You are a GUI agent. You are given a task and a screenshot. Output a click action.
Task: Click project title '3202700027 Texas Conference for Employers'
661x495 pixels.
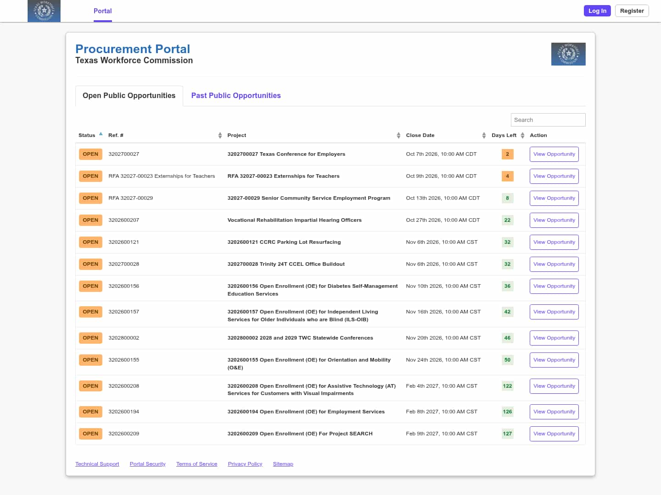(x=286, y=154)
